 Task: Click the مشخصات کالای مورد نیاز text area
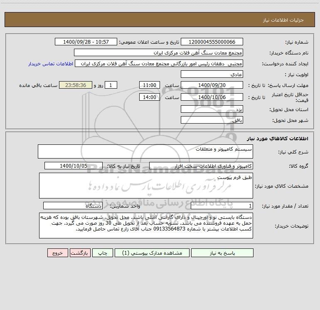[146, 186]
